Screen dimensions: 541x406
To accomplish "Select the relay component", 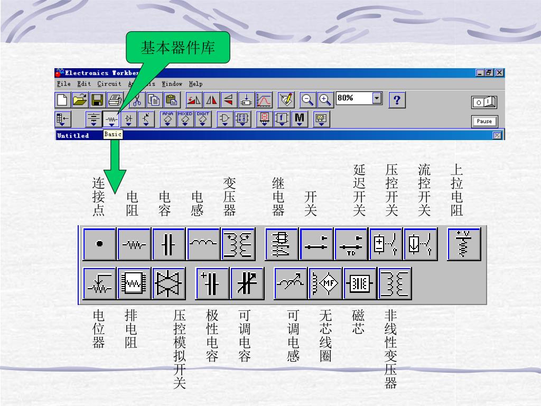I will click(282, 244).
